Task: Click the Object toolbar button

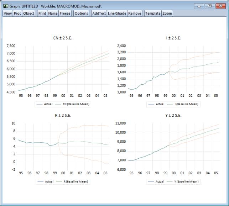Action: point(28,13)
